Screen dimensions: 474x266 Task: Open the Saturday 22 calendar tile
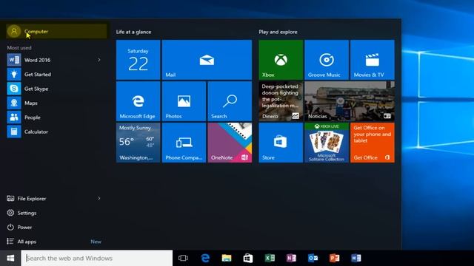coord(138,60)
